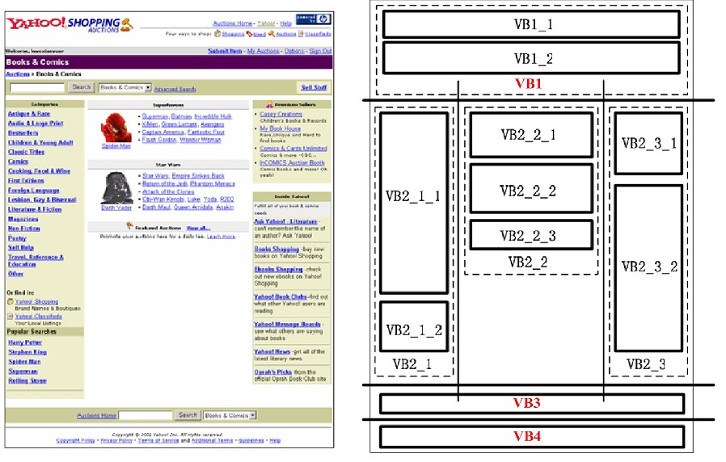Open the Captain America link
Viewport: 726px width, 462px height.
click(x=163, y=132)
